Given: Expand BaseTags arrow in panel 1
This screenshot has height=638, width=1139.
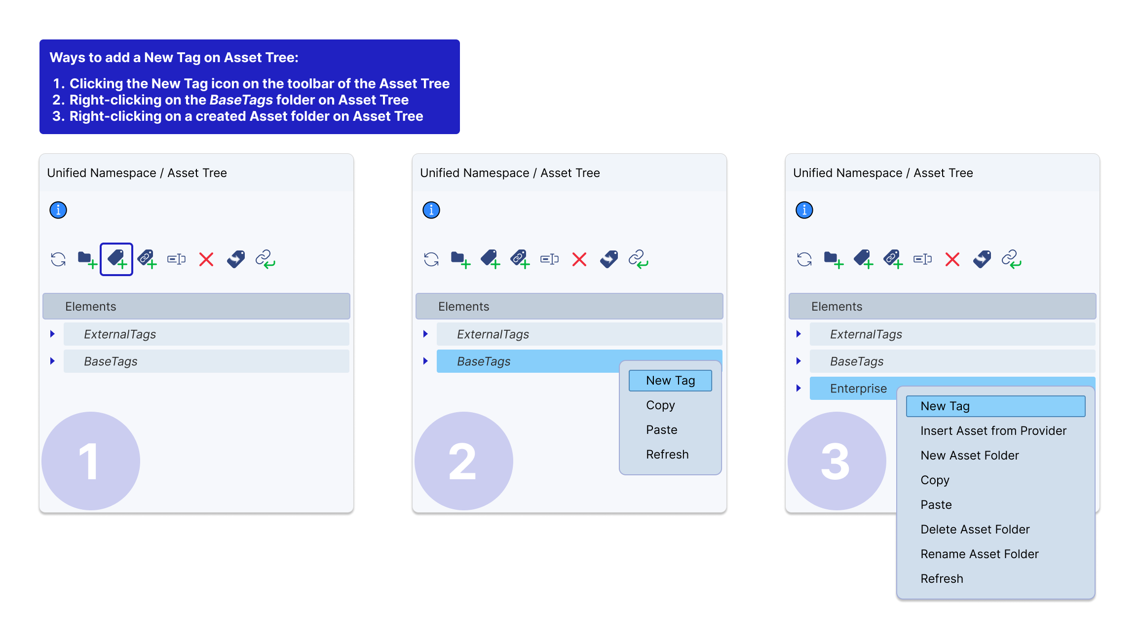Looking at the screenshot, I should click(52, 361).
